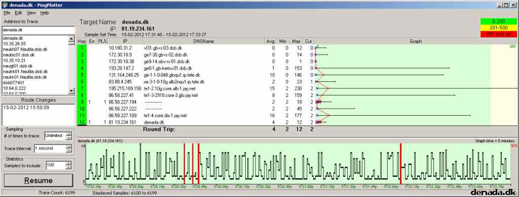Click DNS name ge9-14.obv-rs-01.dsb.dk

167,62
